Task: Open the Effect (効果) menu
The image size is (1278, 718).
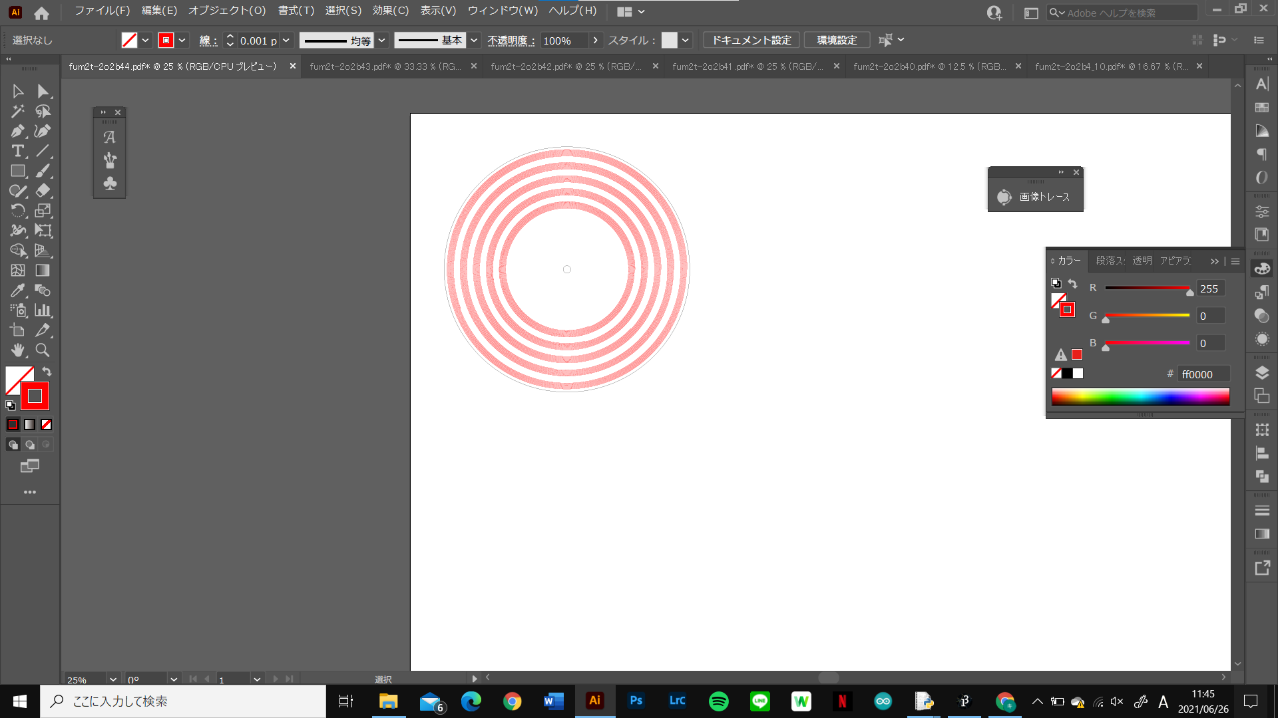Action: 390,11
